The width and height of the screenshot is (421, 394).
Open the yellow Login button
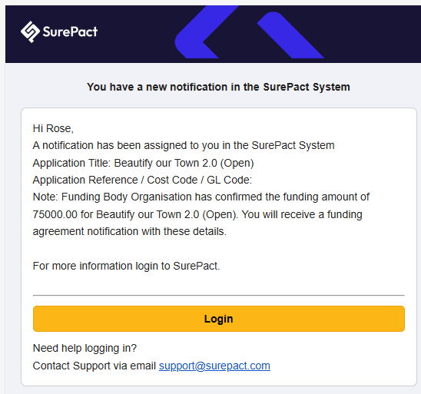[218, 319]
